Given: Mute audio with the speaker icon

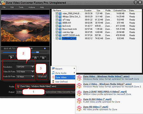Looking at the screenshot, I should click(32, 48).
